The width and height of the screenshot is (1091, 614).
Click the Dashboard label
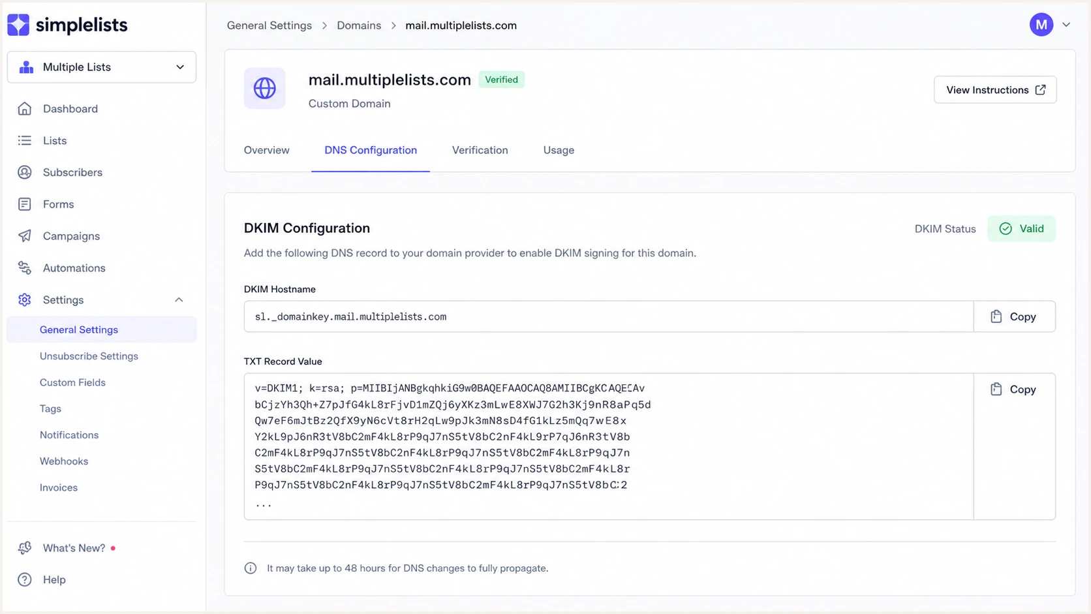pyautogui.click(x=70, y=109)
